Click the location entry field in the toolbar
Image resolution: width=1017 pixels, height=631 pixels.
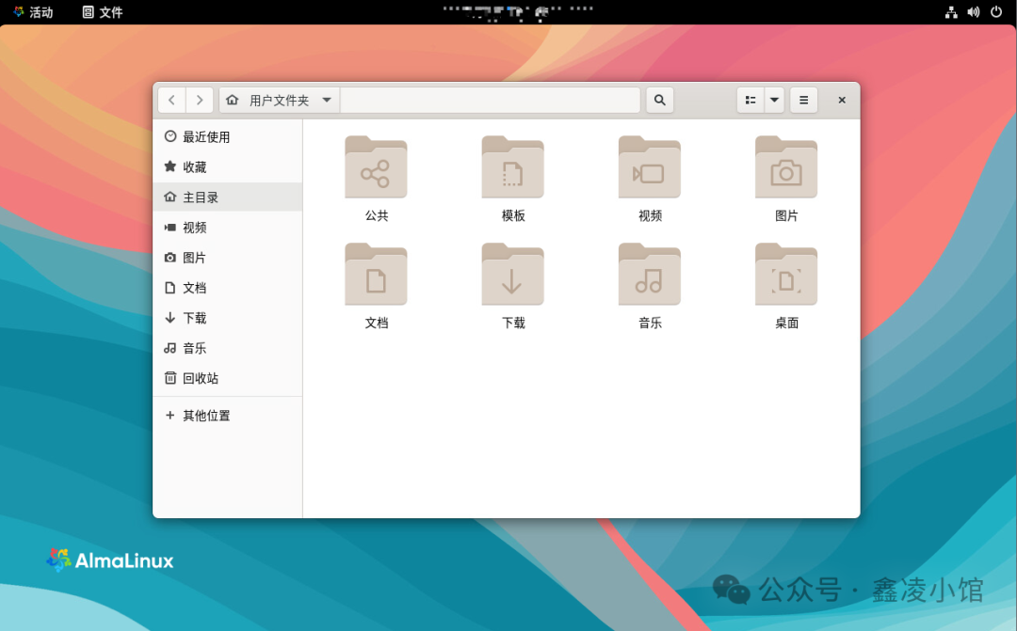click(x=490, y=100)
